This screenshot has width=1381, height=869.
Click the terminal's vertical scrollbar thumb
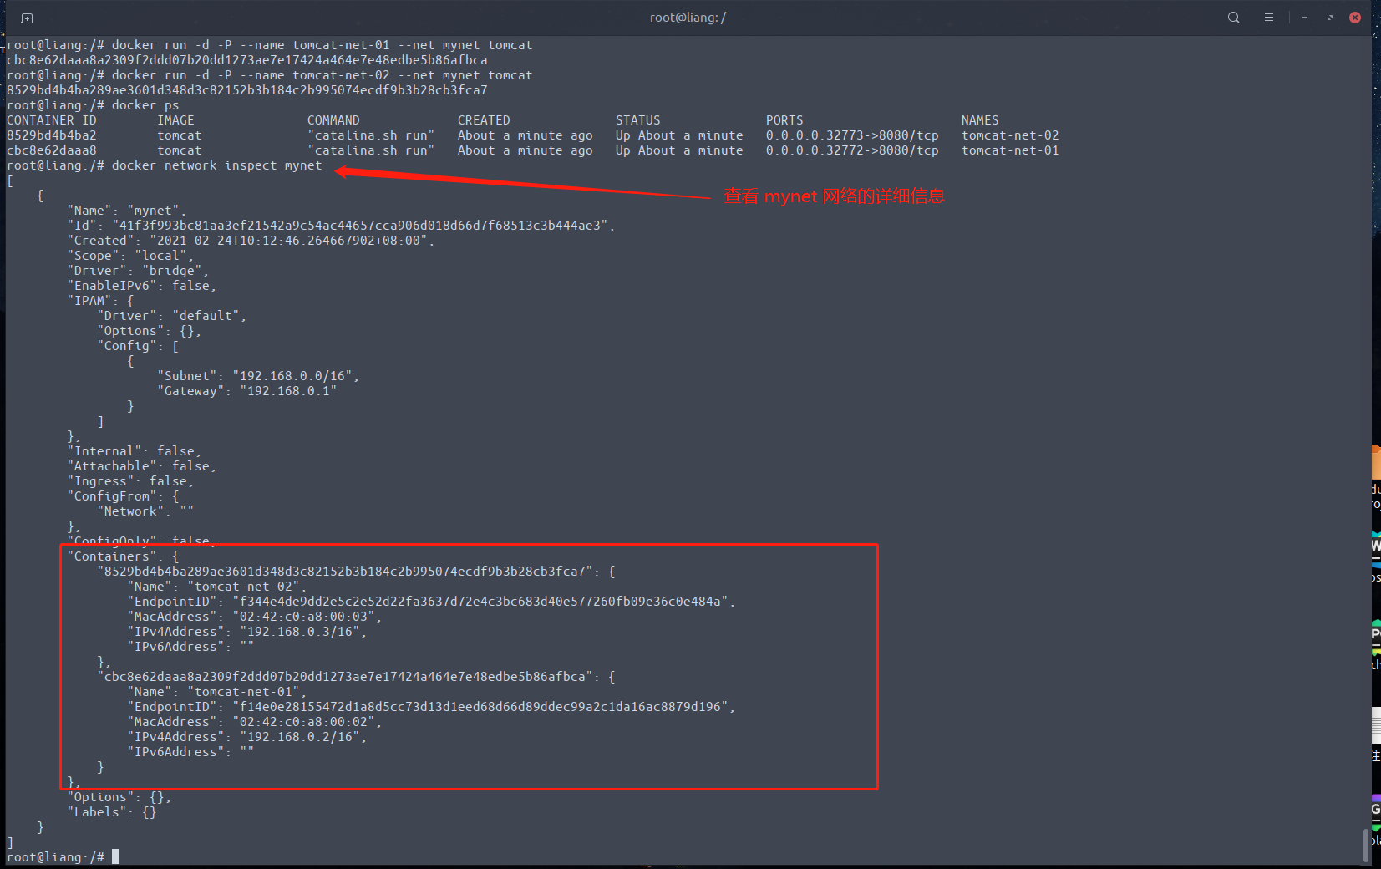click(x=1366, y=844)
